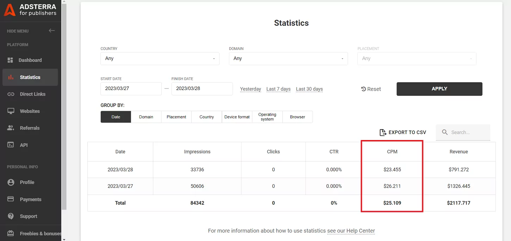Open the Domain filter dropdown
This screenshot has width=511, height=241.
(288, 58)
